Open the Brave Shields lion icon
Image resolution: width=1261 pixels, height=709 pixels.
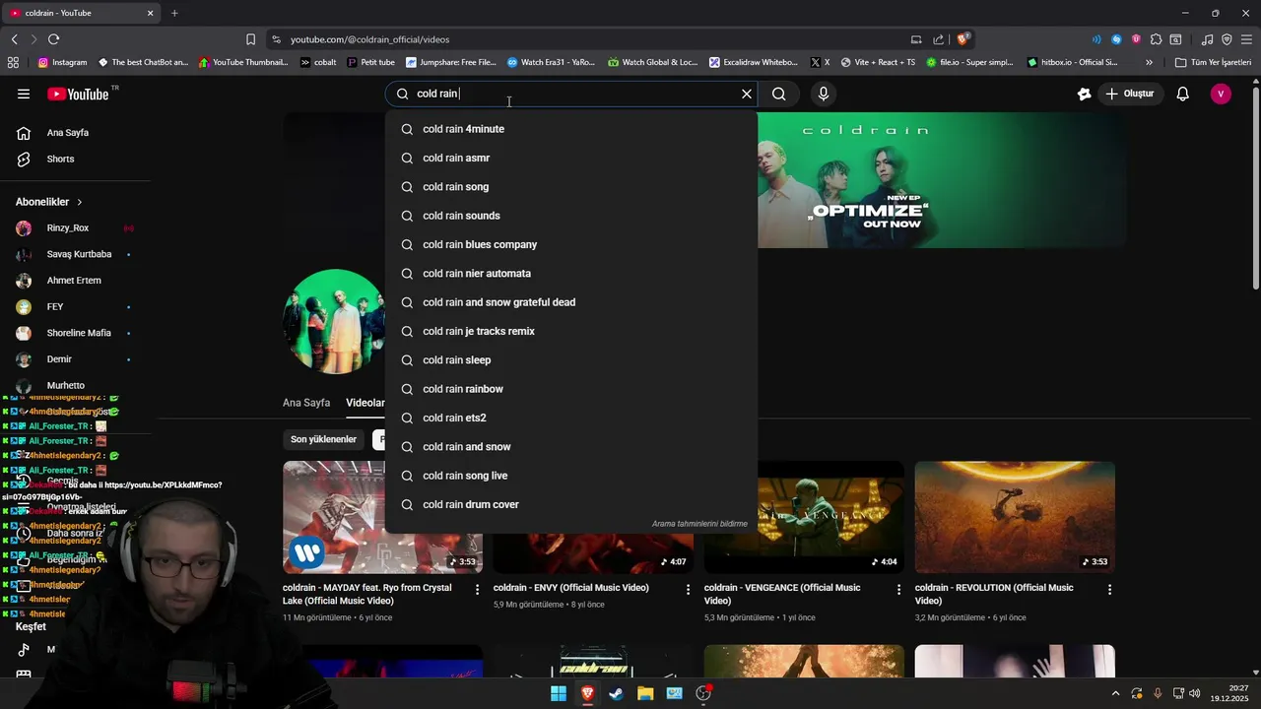(963, 39)
